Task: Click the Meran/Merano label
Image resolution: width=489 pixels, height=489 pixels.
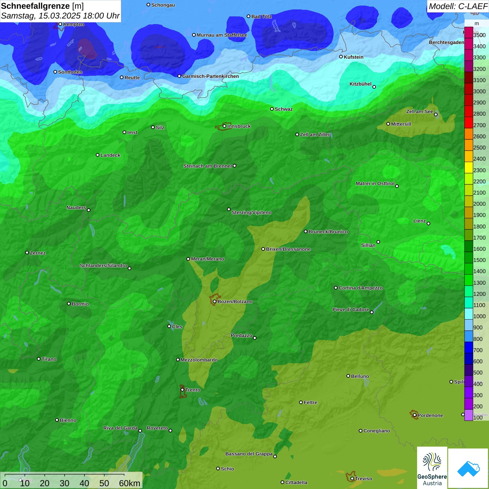Action: pyautogui.click(x=207, y=259)
